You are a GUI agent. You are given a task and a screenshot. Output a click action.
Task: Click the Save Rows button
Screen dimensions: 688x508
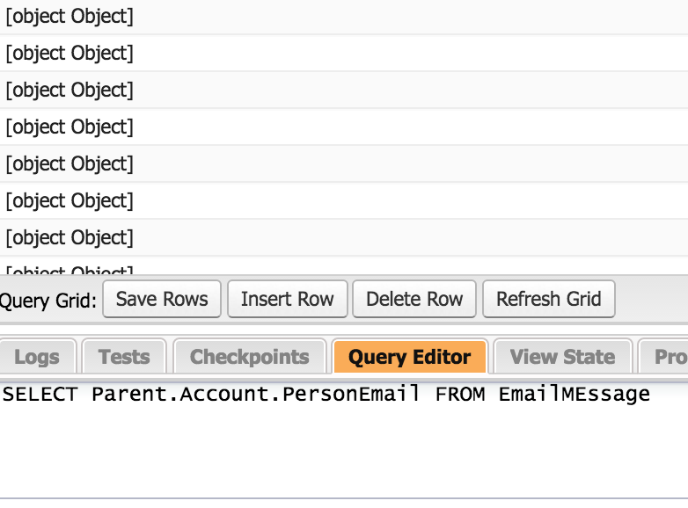pyautogui.click(x=162, y=299)
